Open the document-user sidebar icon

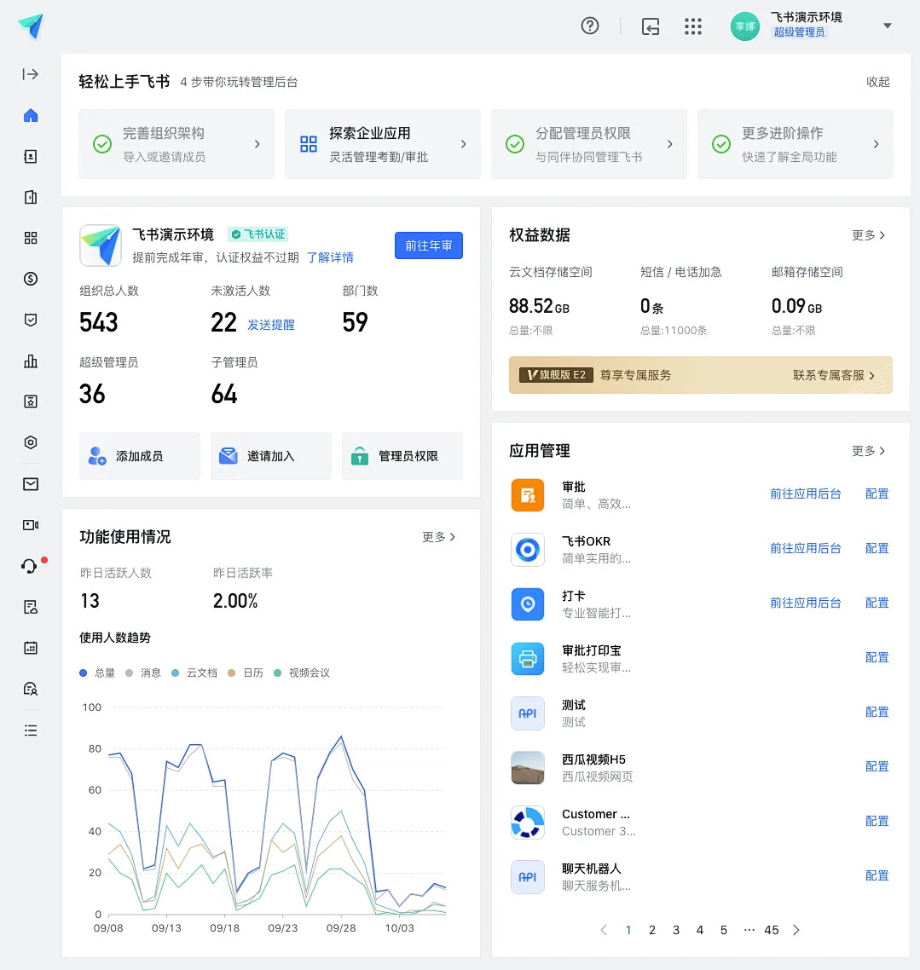click(31, 607)
